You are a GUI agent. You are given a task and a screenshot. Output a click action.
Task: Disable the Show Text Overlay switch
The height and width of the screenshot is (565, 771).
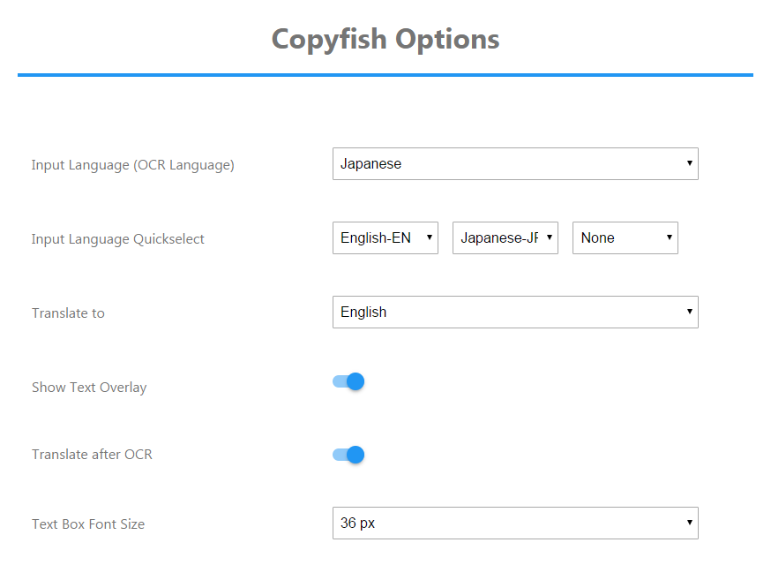coord(348,381)
